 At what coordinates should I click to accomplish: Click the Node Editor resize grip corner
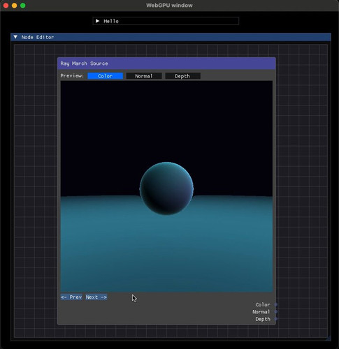click(x=329, y=339)
